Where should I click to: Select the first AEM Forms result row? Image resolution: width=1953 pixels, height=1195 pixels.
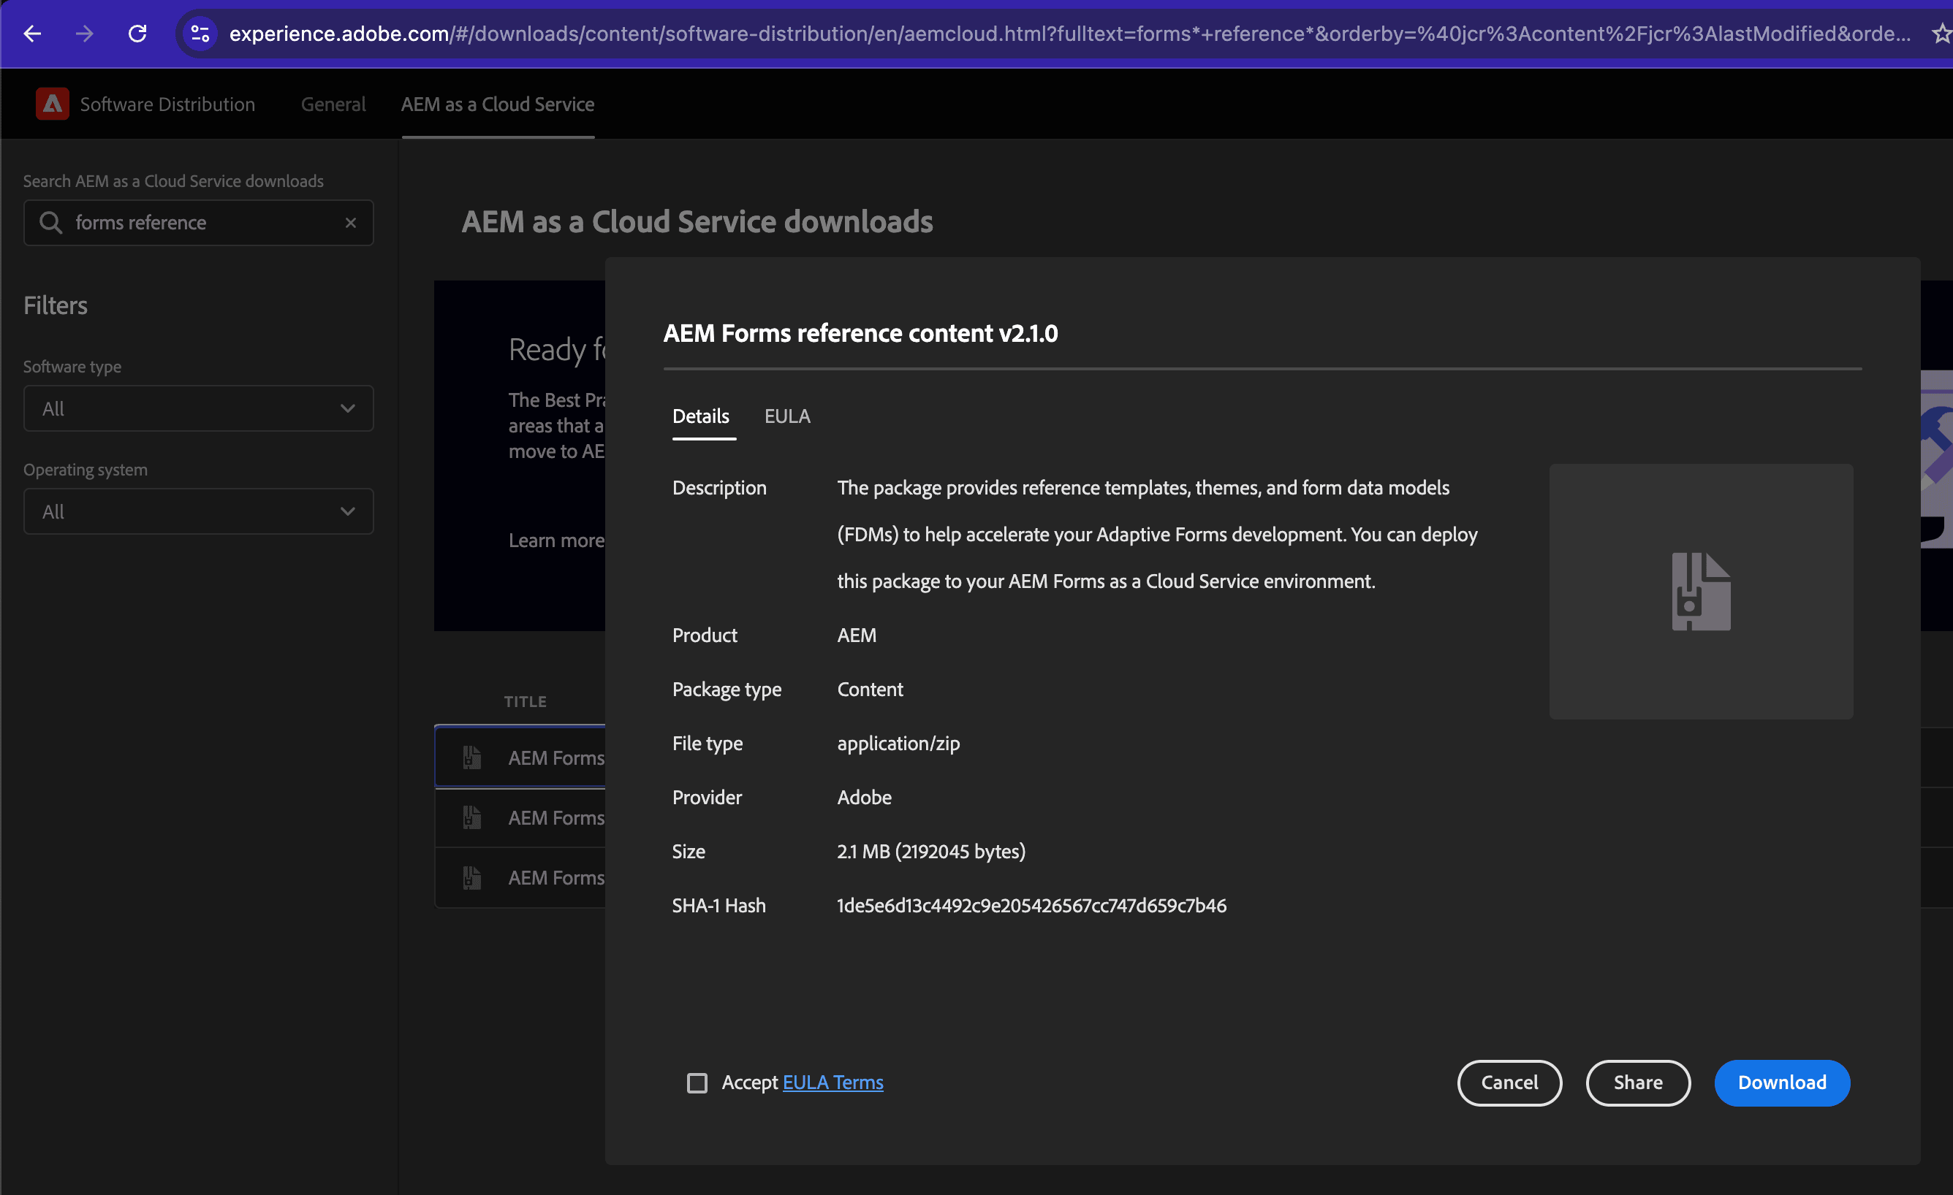tap(520, 757)
